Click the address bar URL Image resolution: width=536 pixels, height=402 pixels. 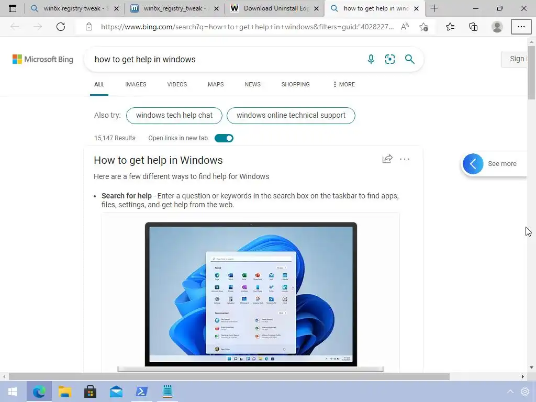pos(247,27)
